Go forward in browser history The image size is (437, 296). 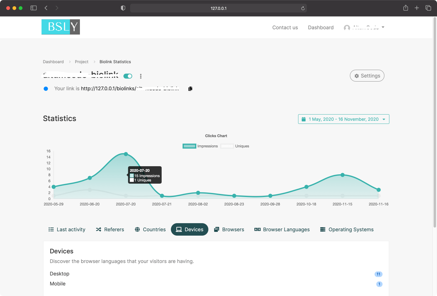click(x=57, y=8)
